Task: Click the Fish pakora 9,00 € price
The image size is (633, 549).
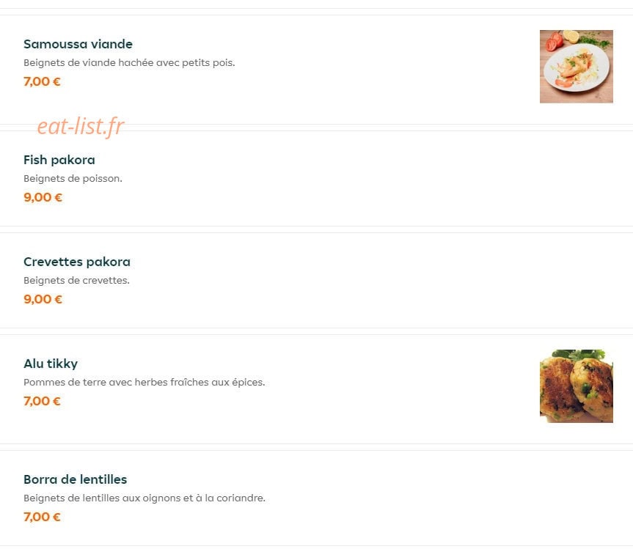Action: 43,197
